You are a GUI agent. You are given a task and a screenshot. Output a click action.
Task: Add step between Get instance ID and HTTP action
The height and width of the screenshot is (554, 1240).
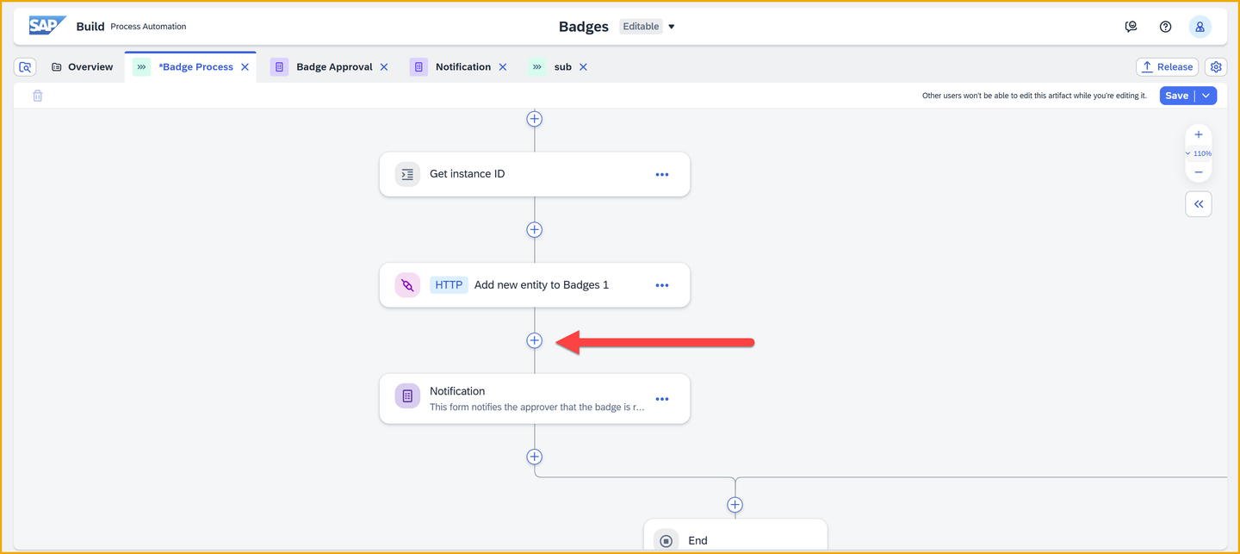[x=535, y=230]
